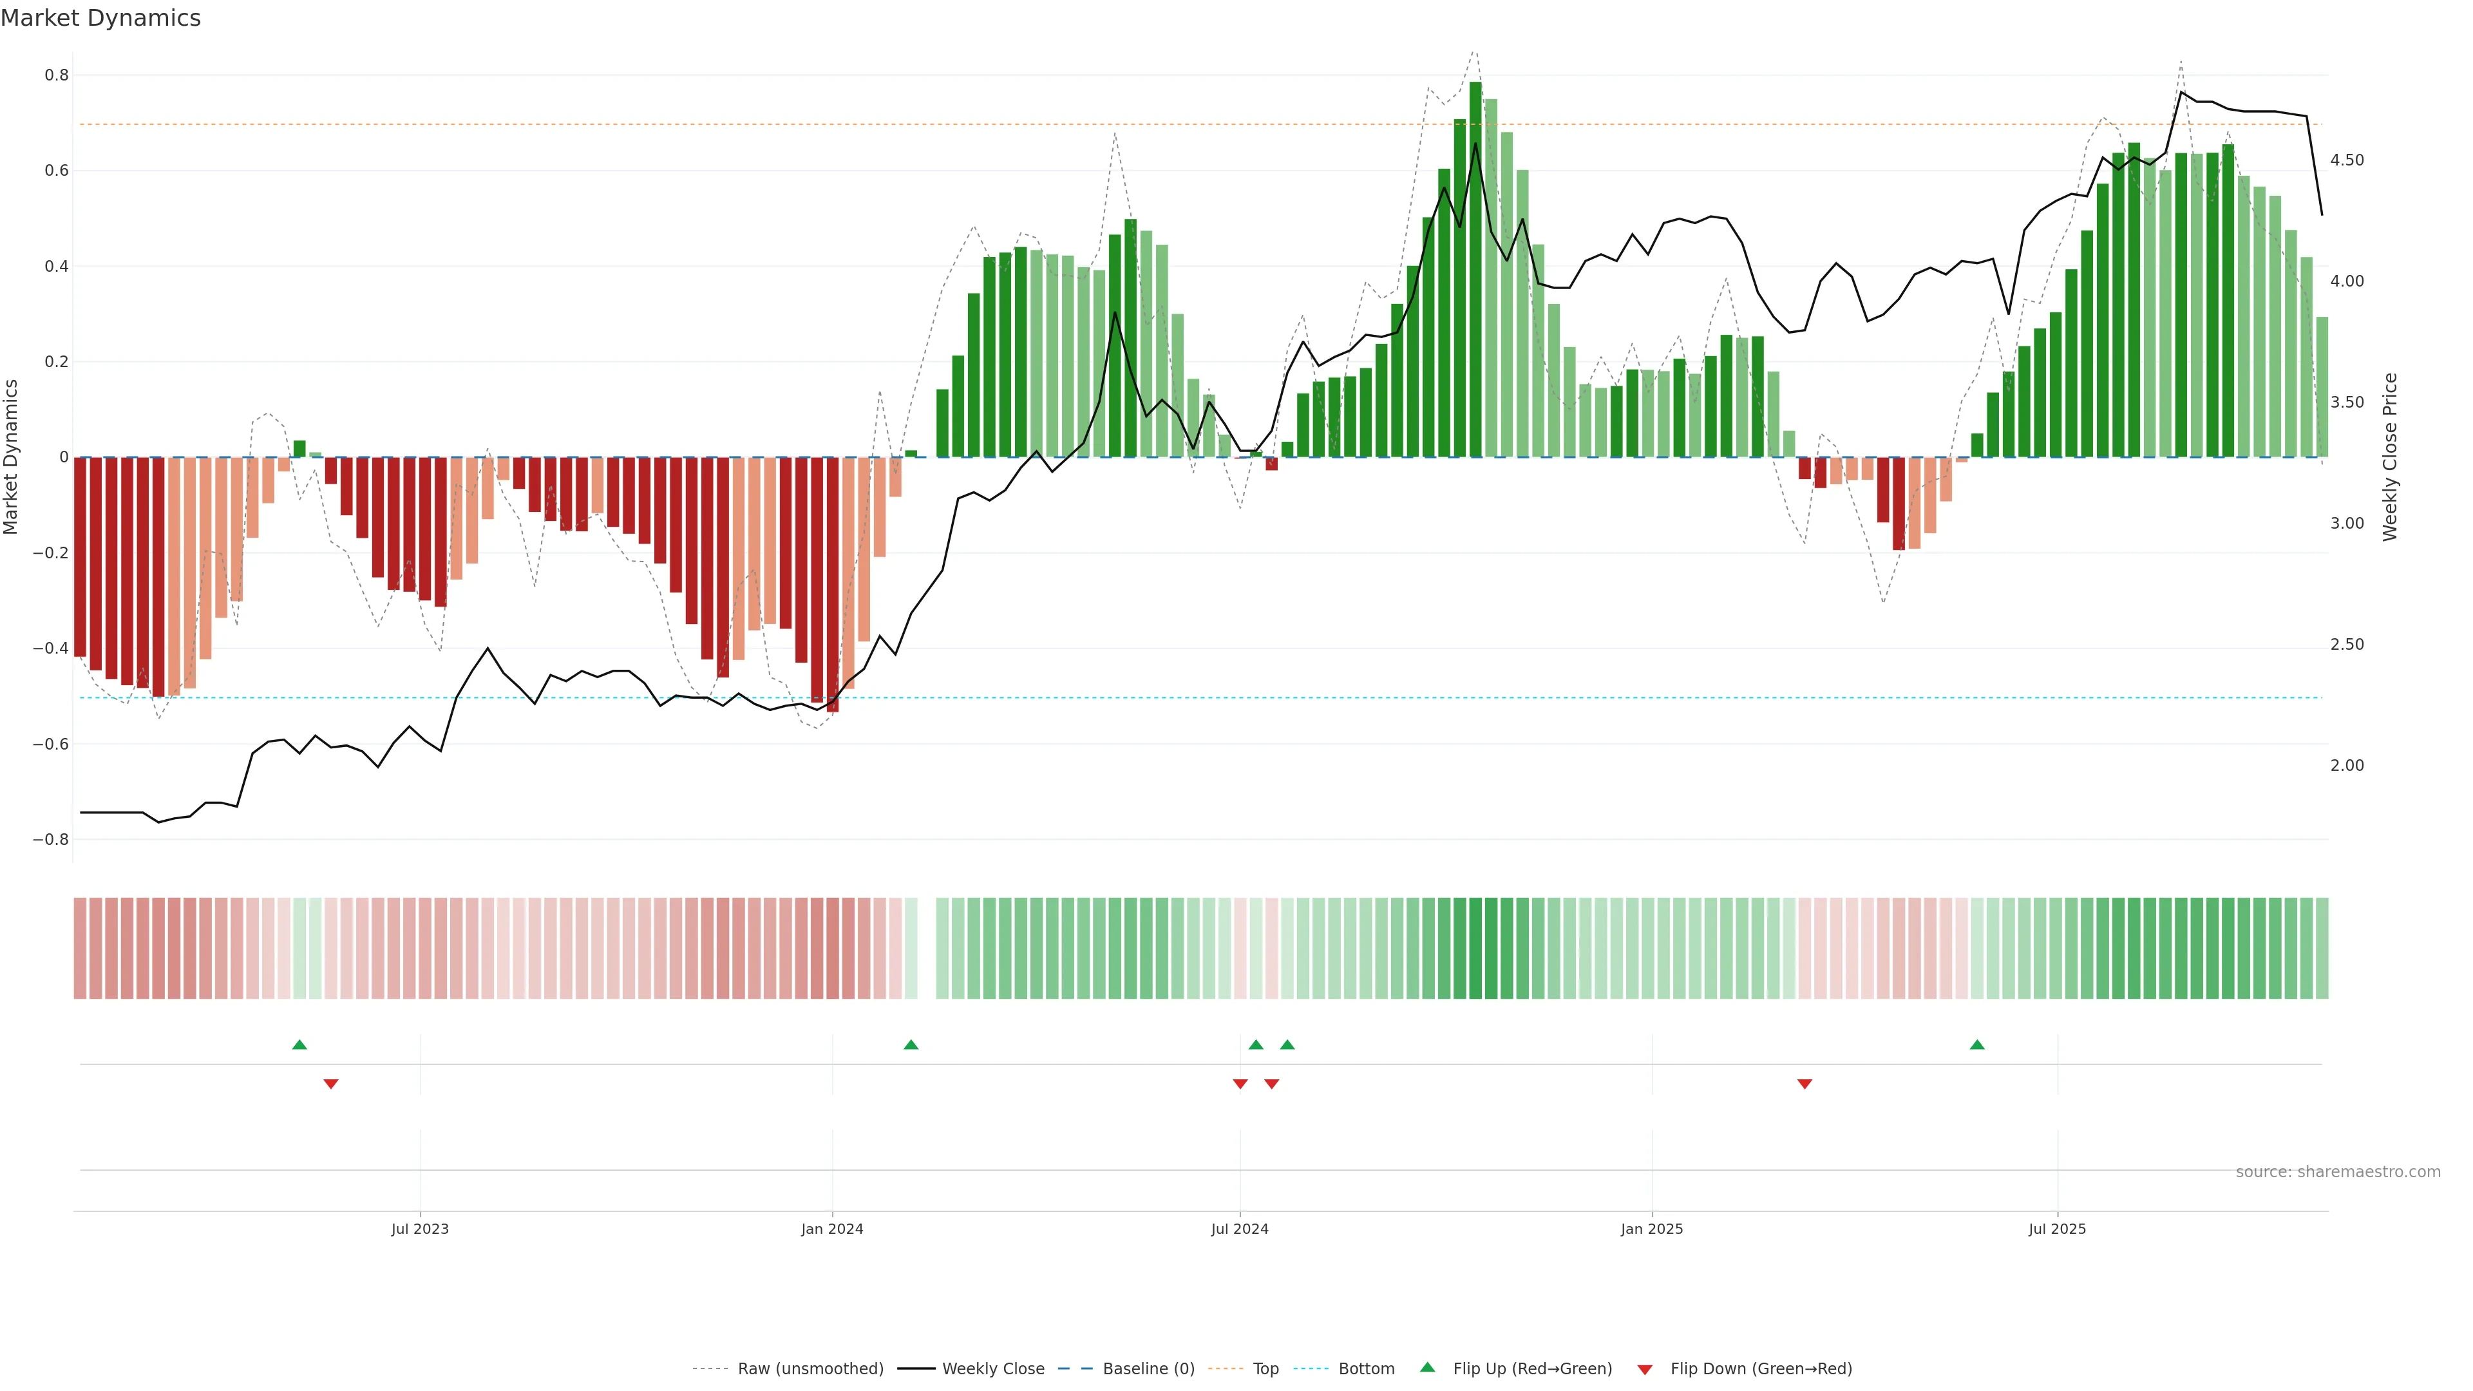Click the Flip Up marker in early 2024

(x=911, y=1045)
